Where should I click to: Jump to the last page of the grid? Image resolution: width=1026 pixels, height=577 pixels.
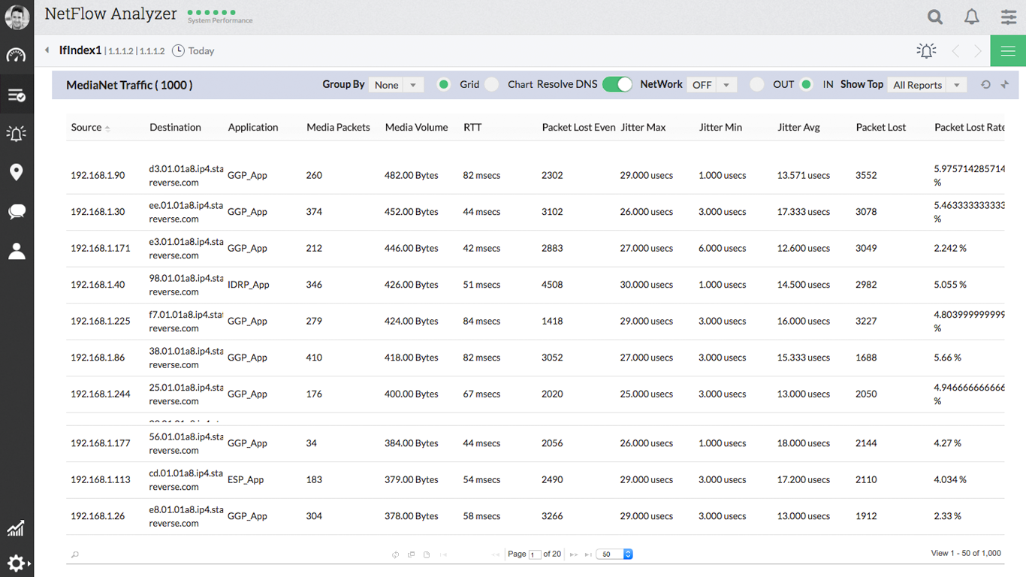coord(588,554)
